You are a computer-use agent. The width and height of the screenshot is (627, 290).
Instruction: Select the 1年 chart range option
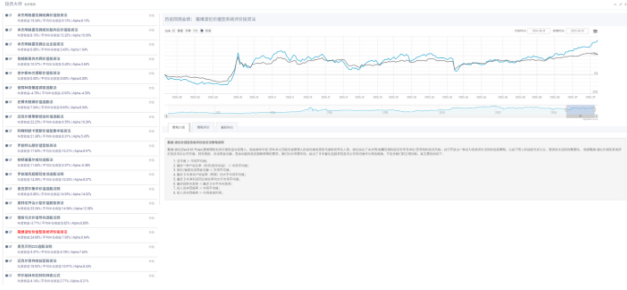[x=195, y=31]
